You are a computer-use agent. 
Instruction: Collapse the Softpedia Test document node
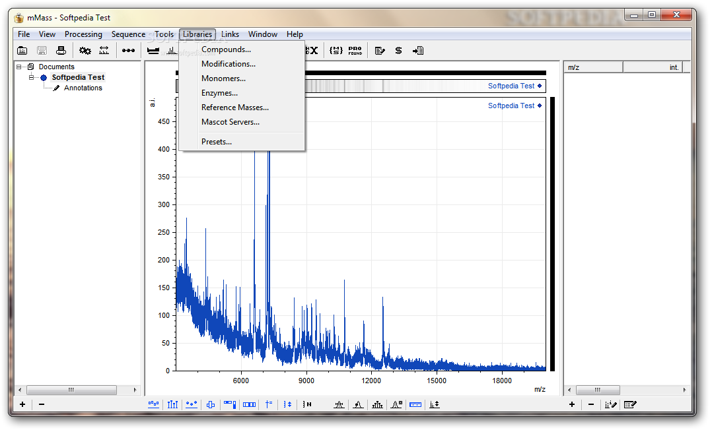31,77
